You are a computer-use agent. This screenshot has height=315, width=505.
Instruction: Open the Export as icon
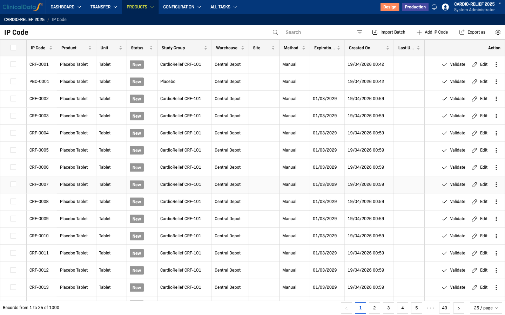tap(462, 32)
